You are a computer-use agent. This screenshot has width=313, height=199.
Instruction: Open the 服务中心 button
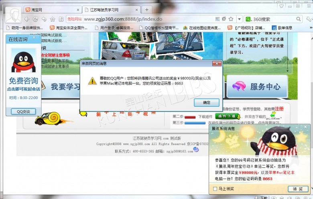(x=257, y=86)
